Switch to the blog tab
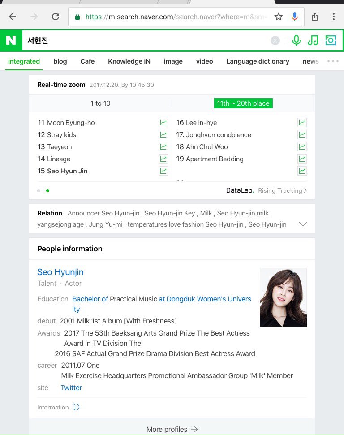Image resolution: width=344 pixels, height=435 pixels. tap(60, 61)
